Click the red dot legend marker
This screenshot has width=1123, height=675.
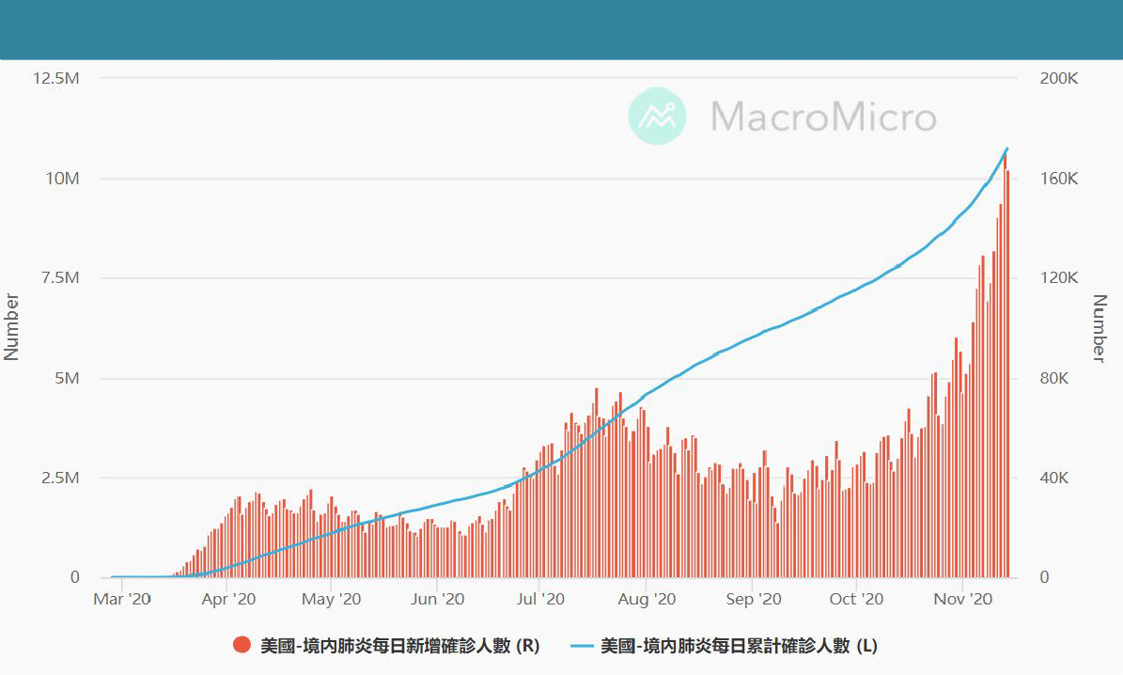pyautogui.click(x=242, y=645)
